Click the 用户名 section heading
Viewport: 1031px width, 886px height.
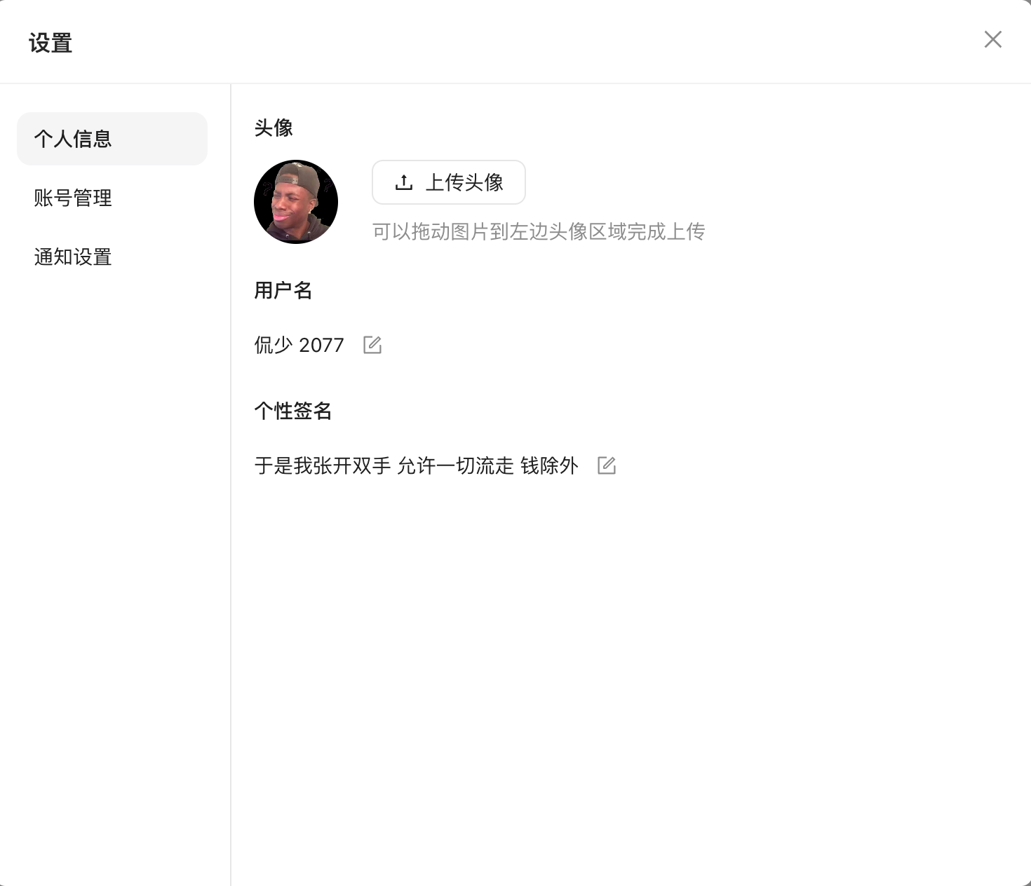click(x=283, y=290)
